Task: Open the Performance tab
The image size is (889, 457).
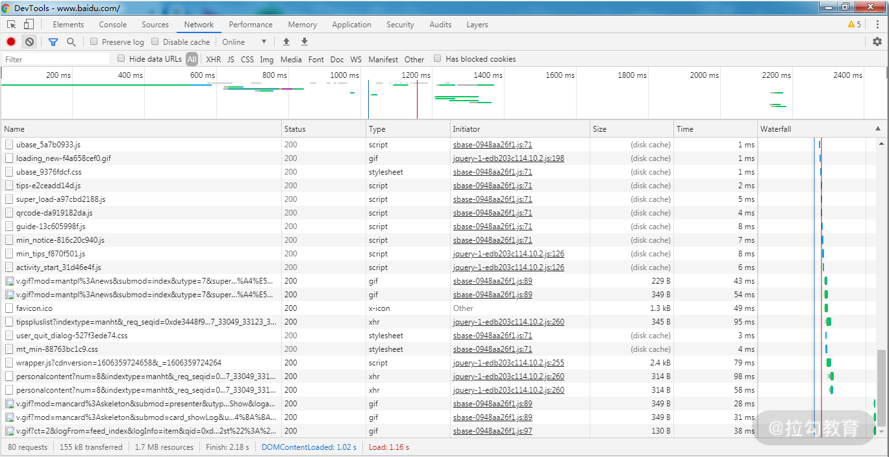Action: click(x=251, y=25)
